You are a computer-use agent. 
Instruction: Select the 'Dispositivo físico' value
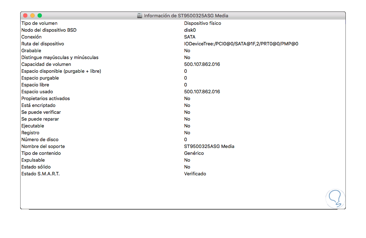click(202, 23)
